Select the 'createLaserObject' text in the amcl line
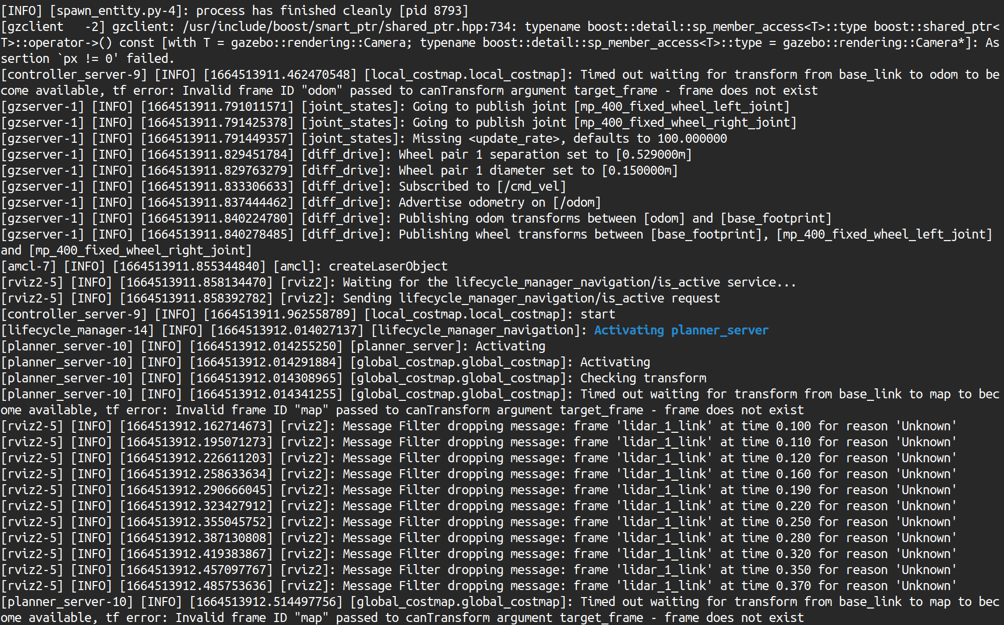The image size is (1004, 625). (387, 266)
